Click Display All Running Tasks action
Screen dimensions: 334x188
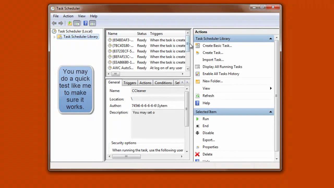coord(222,67)
